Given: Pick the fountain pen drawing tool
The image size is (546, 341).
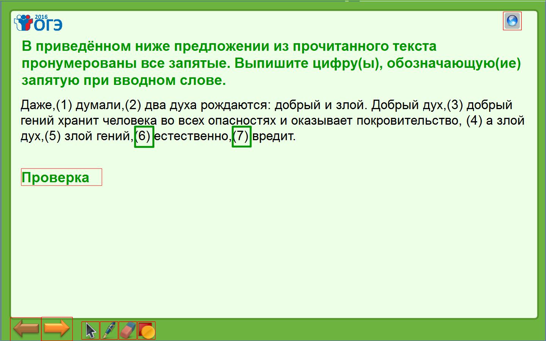Looking at the screenshot, I should coord(109,331).
